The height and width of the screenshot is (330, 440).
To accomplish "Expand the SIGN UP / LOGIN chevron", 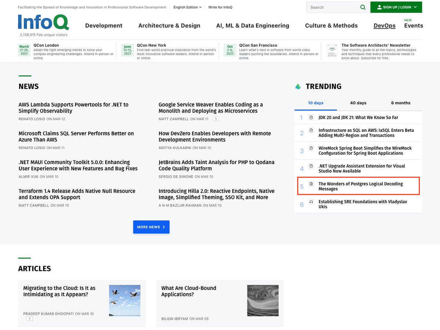I will coord(415,7).
